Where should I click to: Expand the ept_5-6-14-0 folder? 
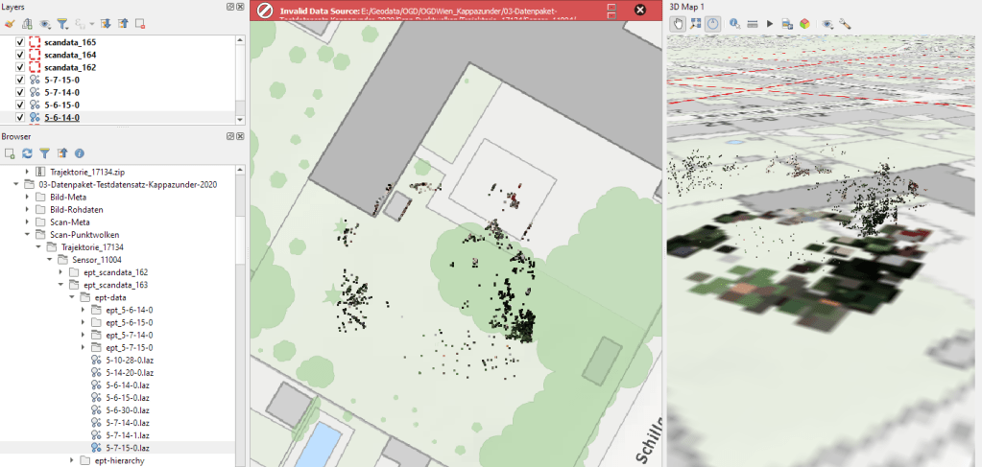(84, 310)
